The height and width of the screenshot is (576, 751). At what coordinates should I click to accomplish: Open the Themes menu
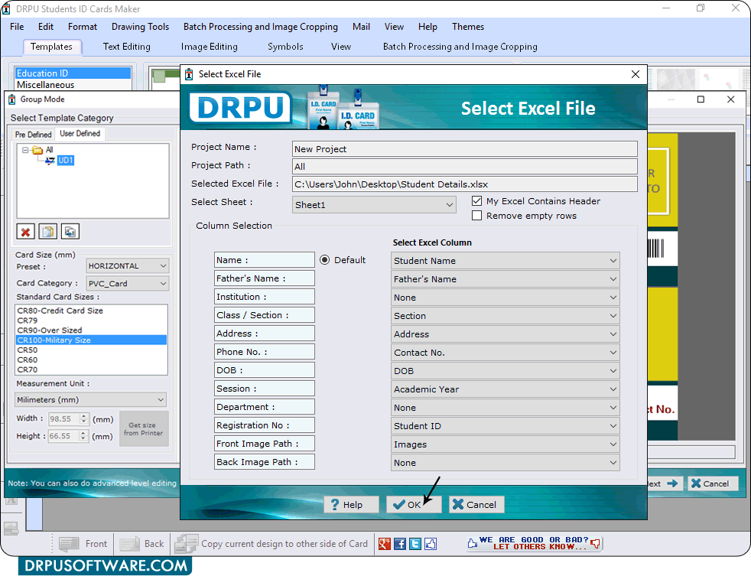pos(467,27)
